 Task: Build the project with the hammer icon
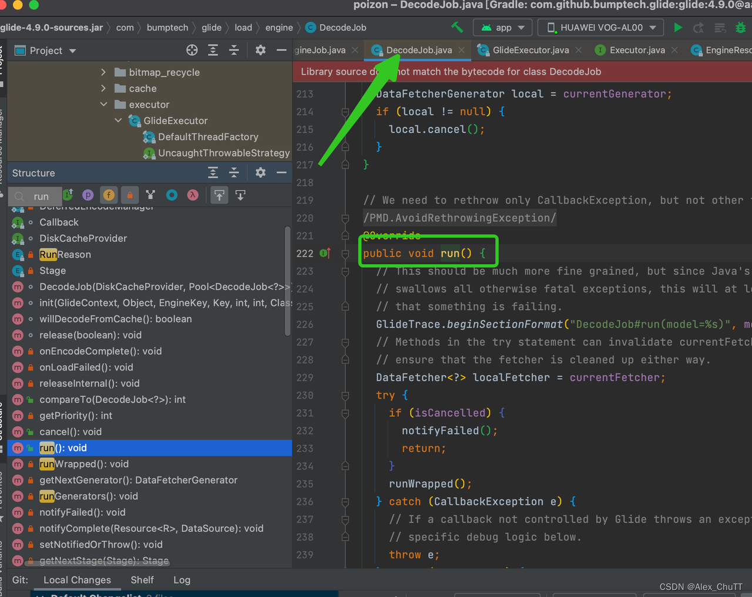click(x=456, y=27)
